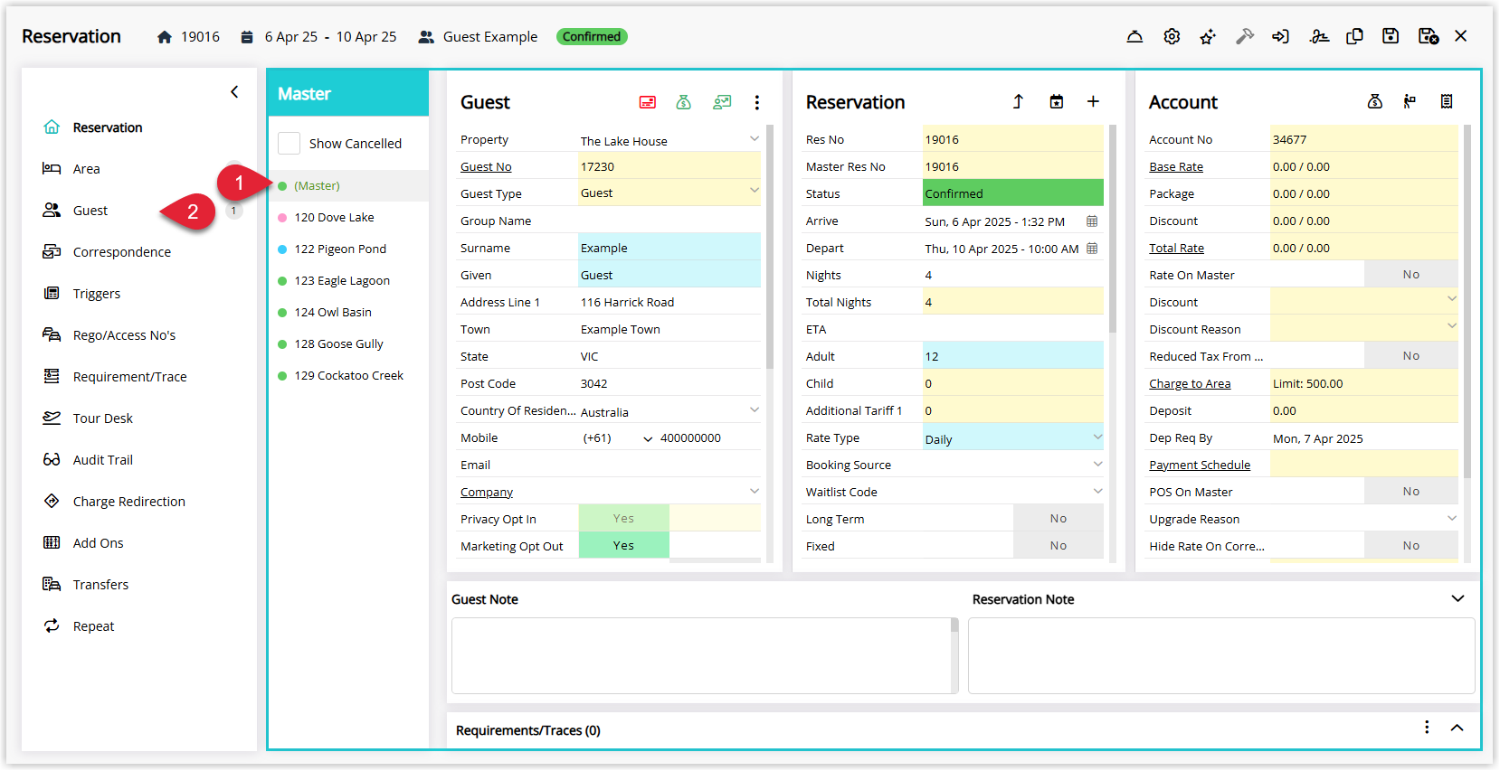Open Charge Redirection in the sidebar
Viewport: 1500px width, 771px height.
click(128, 502)
